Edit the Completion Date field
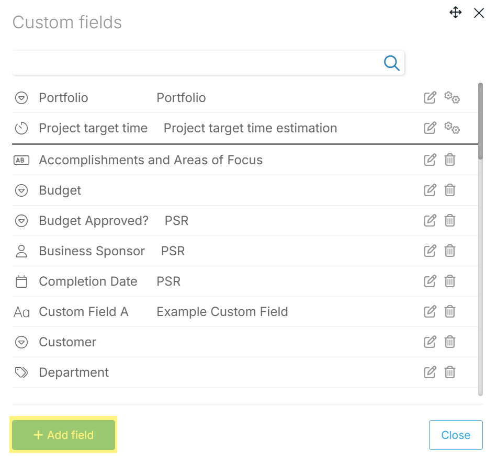This screenshot has width=497, height=463. pos(430,281)
